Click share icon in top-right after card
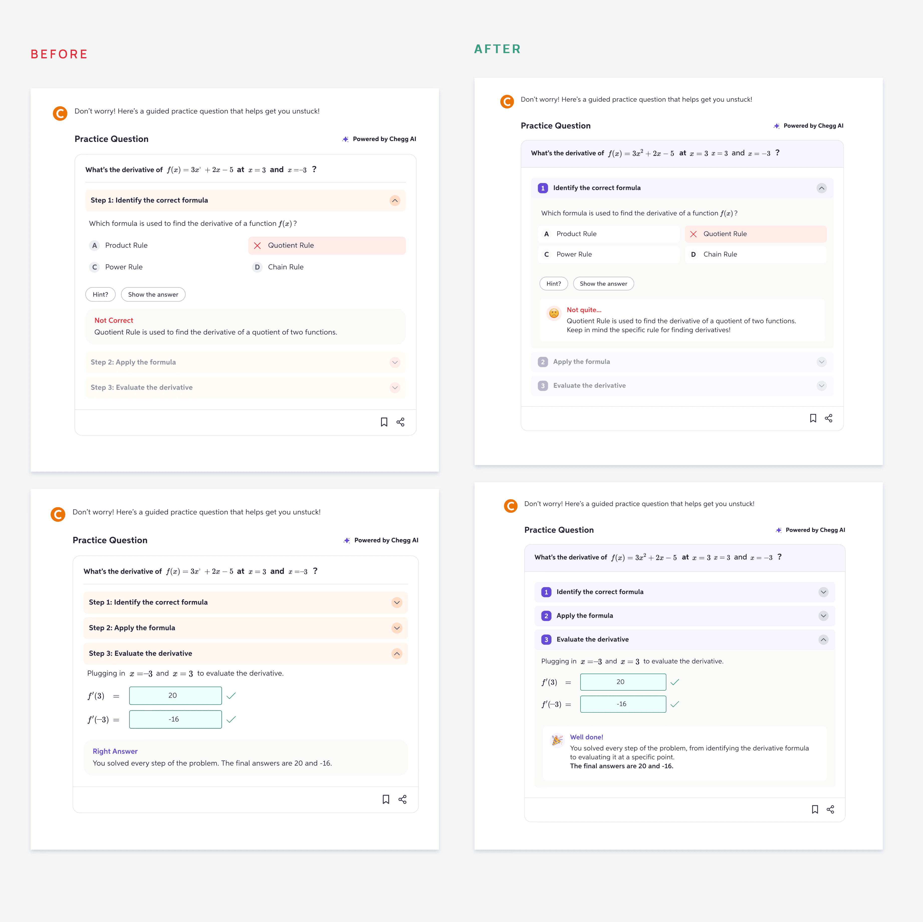Screen dimensions: 923x922 pos(828,418)
